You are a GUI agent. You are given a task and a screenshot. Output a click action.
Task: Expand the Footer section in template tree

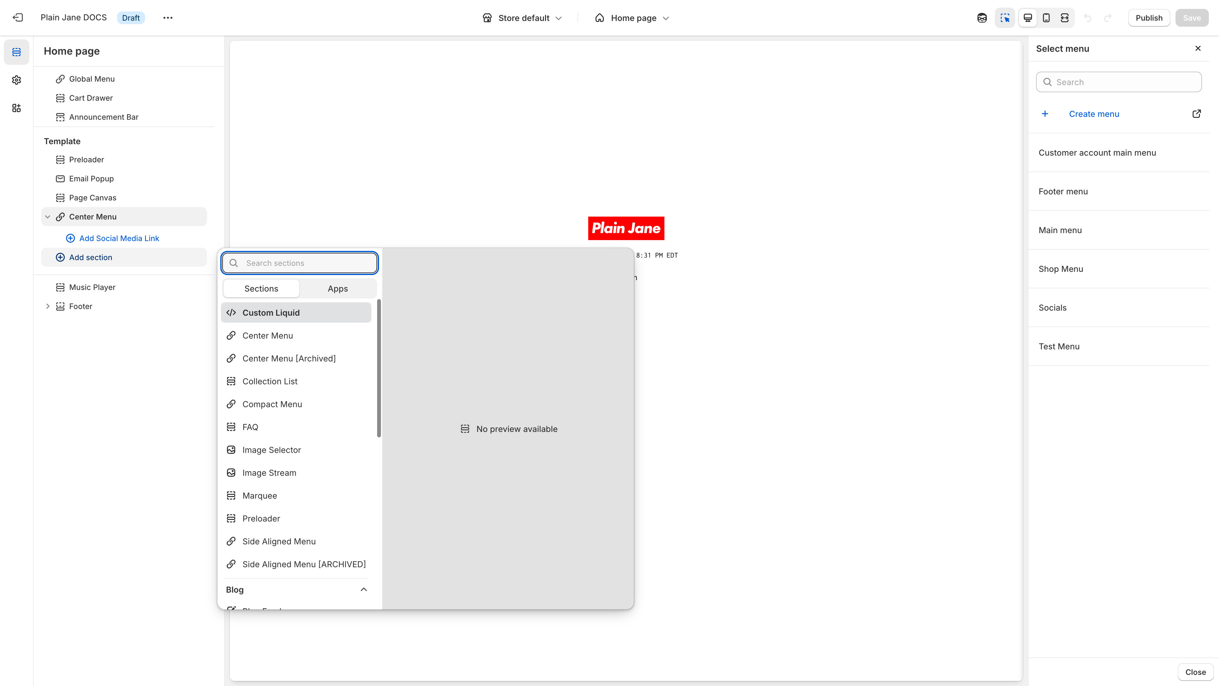coord(48,306)
